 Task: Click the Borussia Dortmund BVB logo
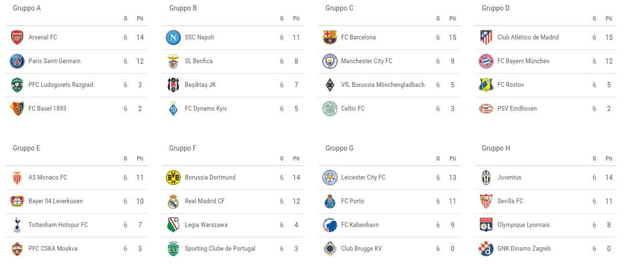[173, 178]
